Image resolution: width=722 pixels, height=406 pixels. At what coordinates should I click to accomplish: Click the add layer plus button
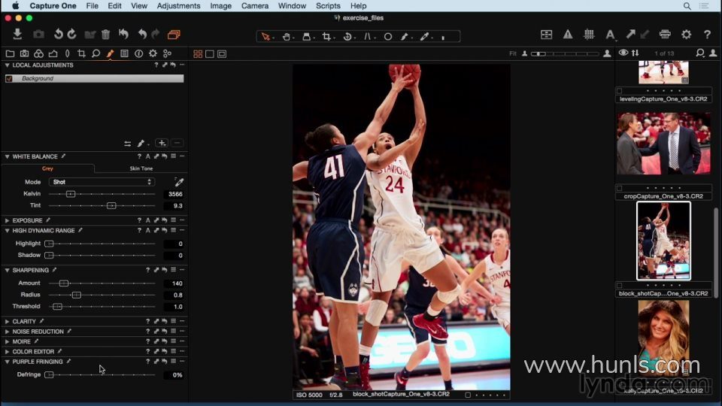(162, 143)
